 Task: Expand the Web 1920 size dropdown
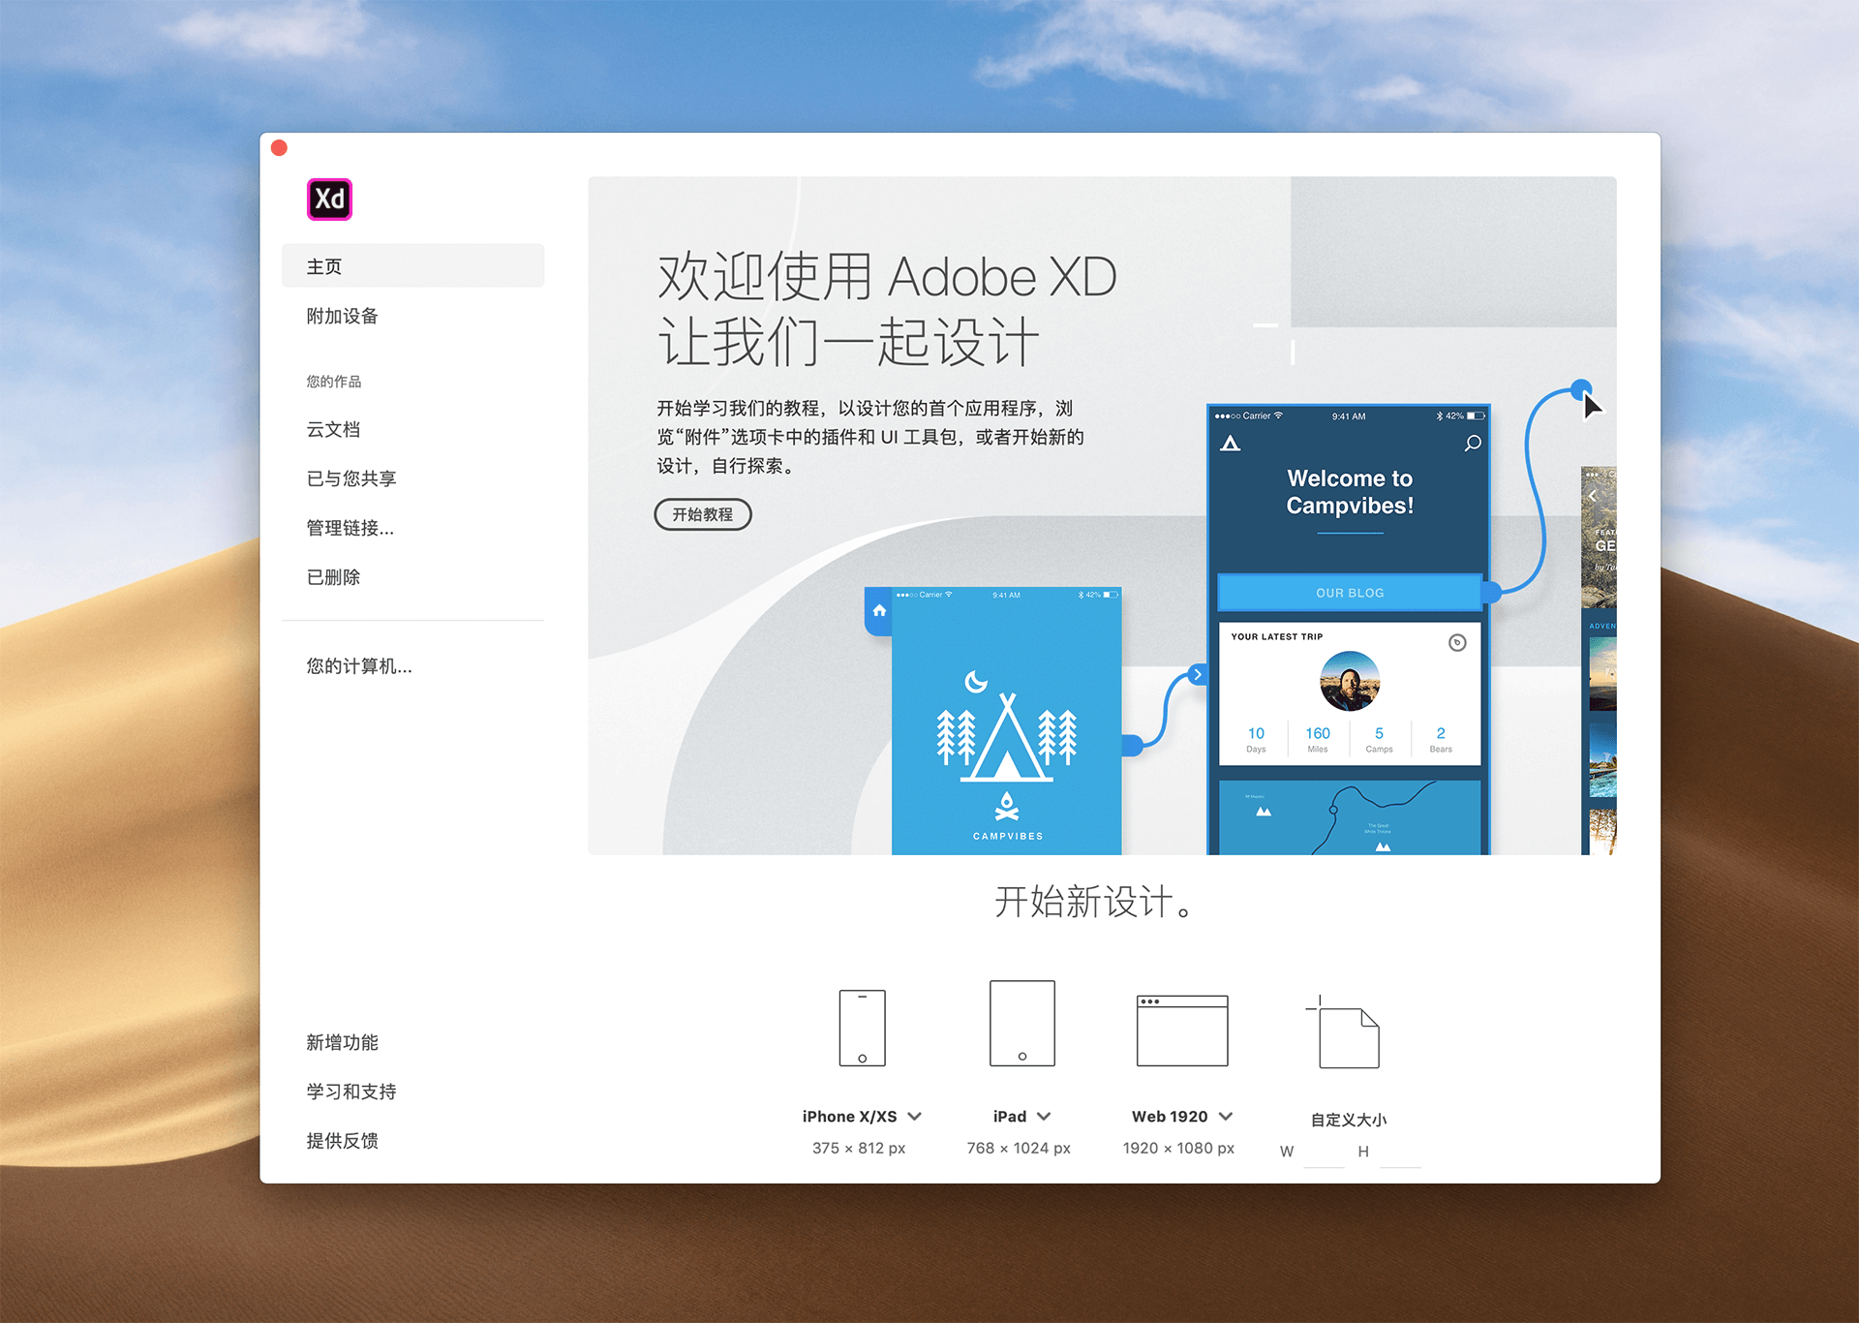coord(1226,1117)
